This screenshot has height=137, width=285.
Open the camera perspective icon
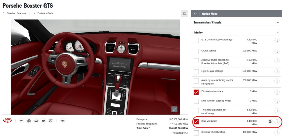(x=29, y=121)
